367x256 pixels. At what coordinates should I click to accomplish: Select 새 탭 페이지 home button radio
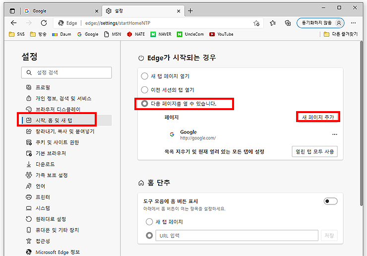149,222
